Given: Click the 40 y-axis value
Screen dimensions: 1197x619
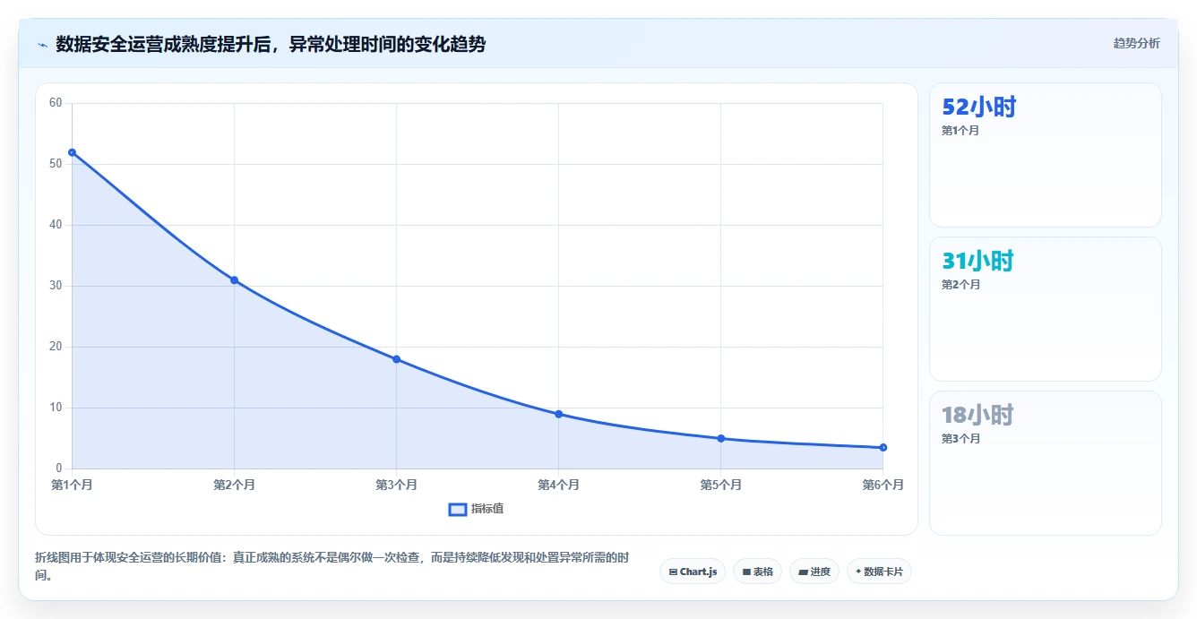Looking at the screenshot, I should (x=56, y=225).
